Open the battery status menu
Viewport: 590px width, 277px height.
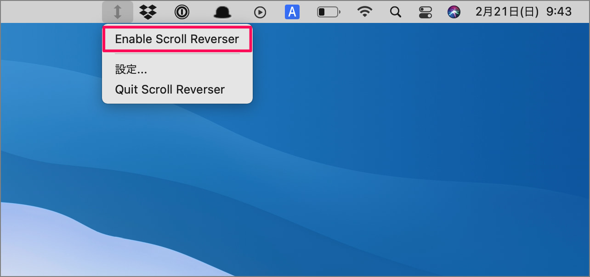tap(329, 12)
